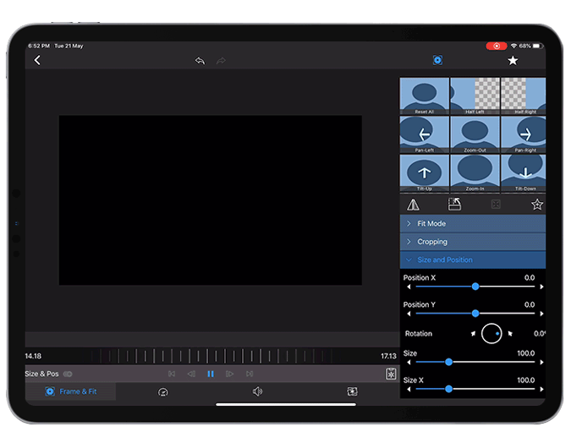Decrease Size with left arrow

tap(409, 362)
